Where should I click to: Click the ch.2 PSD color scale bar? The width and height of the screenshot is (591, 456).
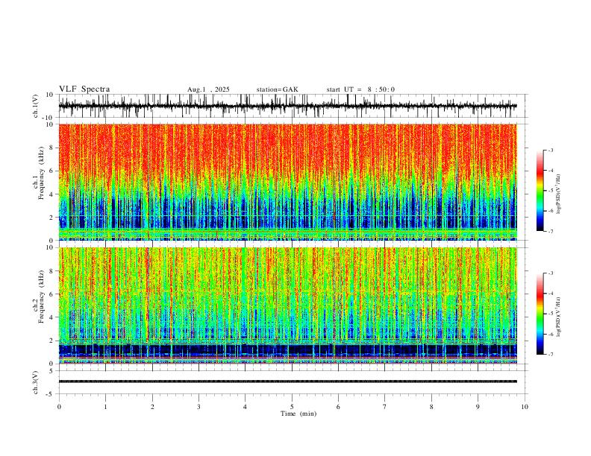click(x=540, y=314)
